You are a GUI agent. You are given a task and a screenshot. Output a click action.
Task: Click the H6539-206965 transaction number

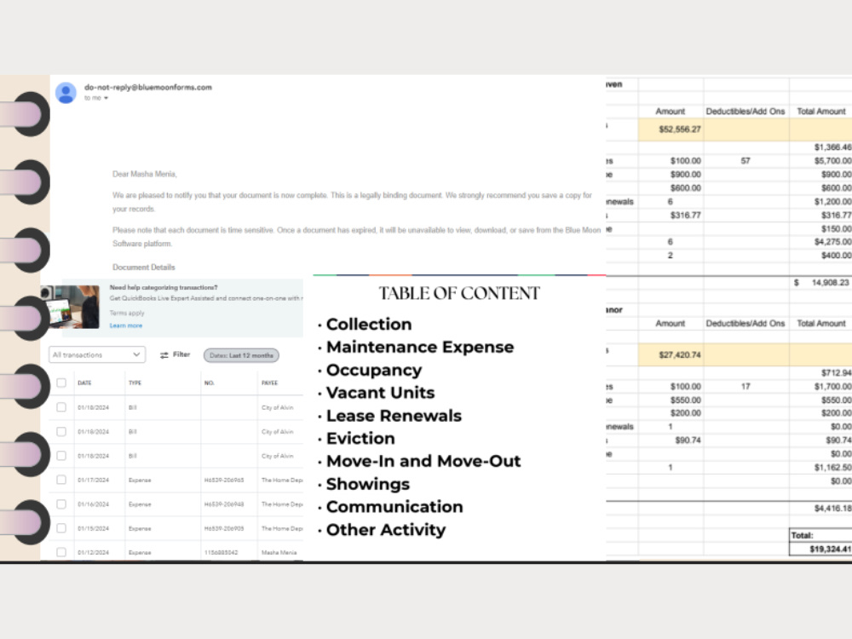tap(224, 481)
